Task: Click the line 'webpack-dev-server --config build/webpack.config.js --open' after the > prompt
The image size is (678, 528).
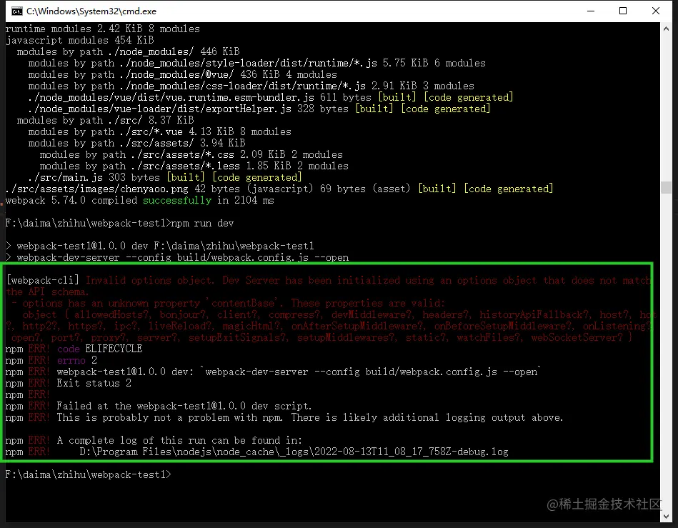Action: coord(182,258)
